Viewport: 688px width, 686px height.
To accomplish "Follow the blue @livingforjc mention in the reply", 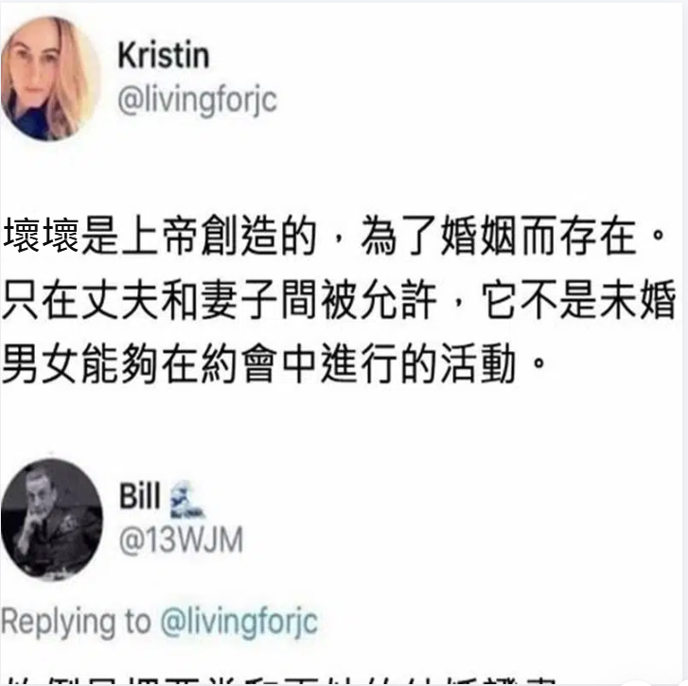I will click(239, 621).
